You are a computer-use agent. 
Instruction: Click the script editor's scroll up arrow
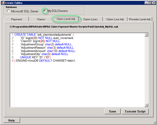click(x=146, y=35)
